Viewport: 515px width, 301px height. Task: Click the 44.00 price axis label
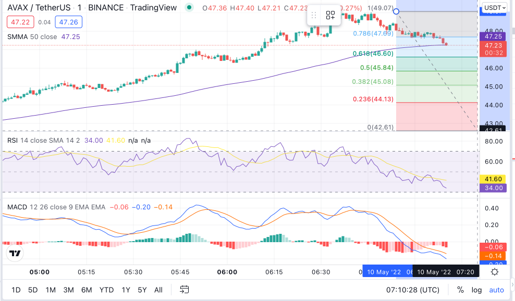pyautogui.click(x=494, y=105)
